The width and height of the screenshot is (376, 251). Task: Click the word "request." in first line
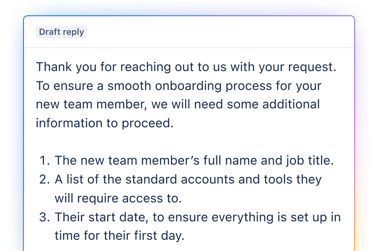[312, 67]
